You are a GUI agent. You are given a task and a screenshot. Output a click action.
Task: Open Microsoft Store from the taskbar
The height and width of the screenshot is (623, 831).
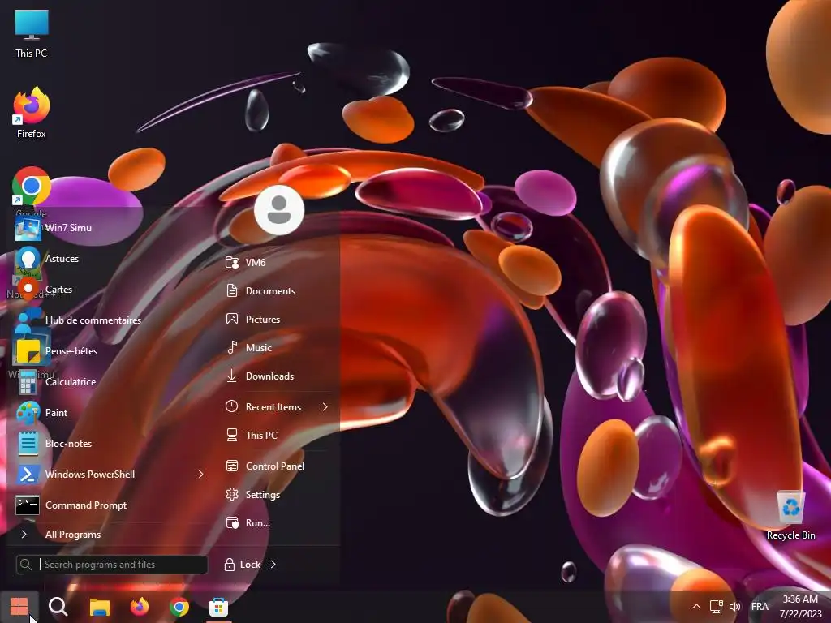(218, 607)
